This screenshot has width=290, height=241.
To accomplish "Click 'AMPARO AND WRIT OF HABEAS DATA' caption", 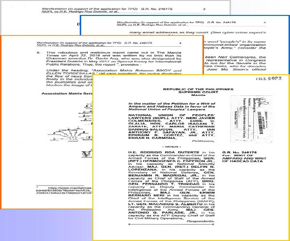I will [244, 160].
